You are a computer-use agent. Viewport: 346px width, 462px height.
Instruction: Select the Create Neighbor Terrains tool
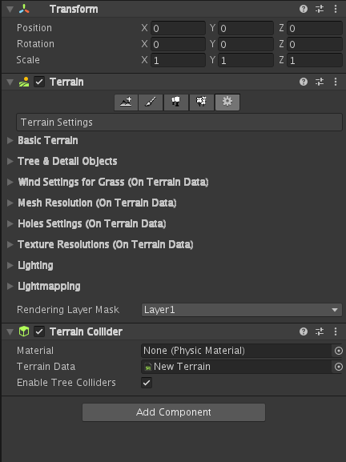click(x=126, y=102)
